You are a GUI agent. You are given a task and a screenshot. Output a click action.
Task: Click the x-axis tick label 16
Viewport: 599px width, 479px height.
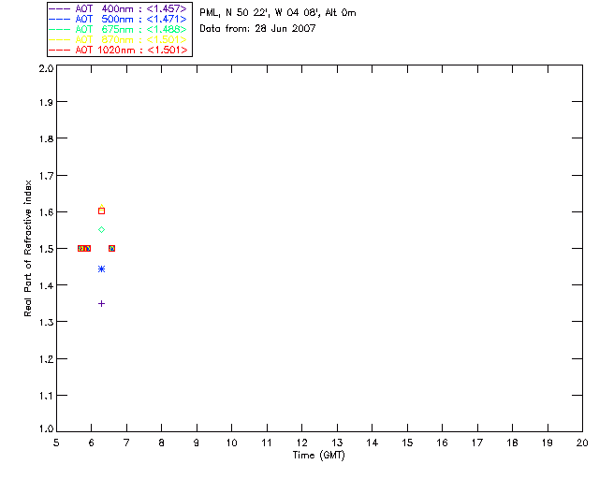click(442, 443)
